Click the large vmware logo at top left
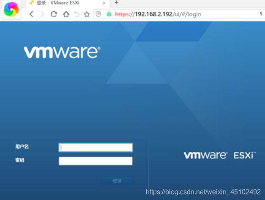265x200 pixels. pyautogui.click(x=62, y=52)
